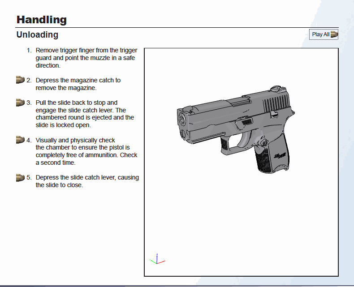Image resolution: width=354 pixels, height=287 pixels.
Task: Click the bullet icon beside step 5
Action: tap(20, 177)
